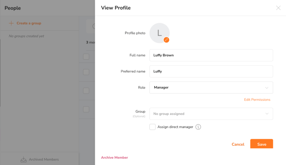Click the Preferred name field showing Luffy
Viewport: 286px width, 165px height.
211,72
